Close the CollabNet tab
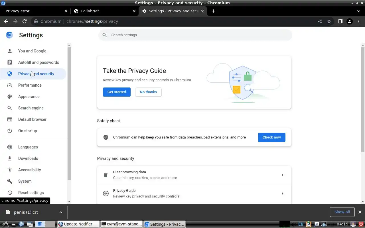 pos(135,11)
